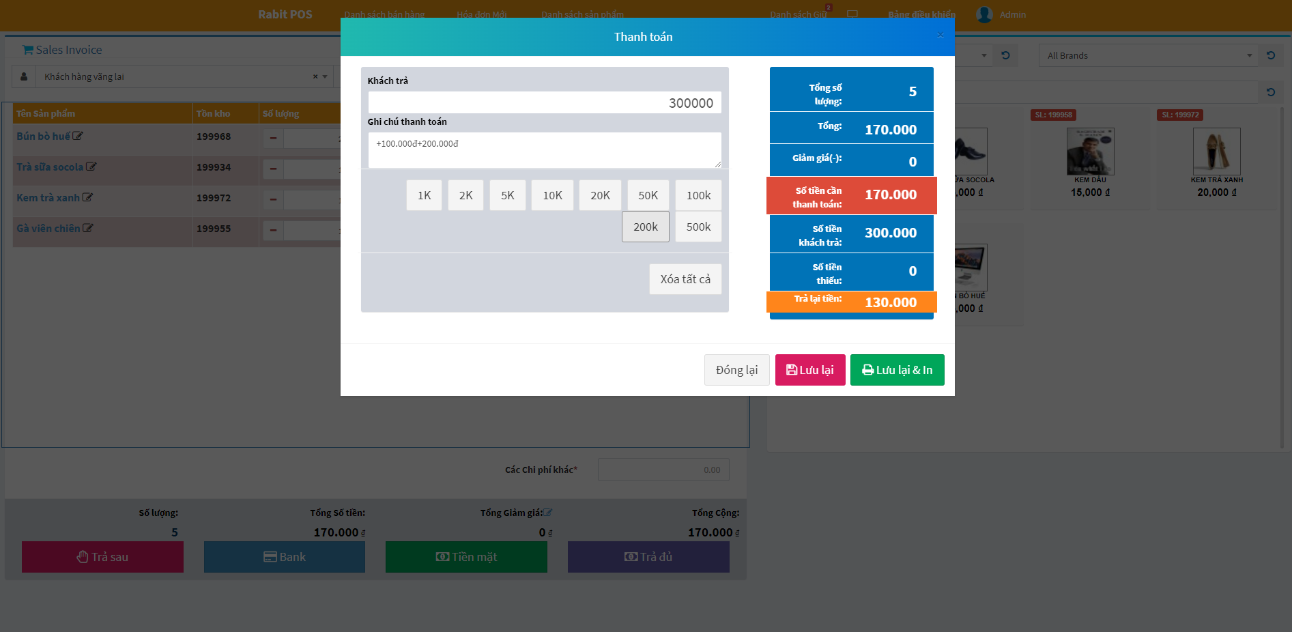This screenshot has width=1292, height=632.
Task: Refresh product search with its reset icon
Action: (1271, 91)
